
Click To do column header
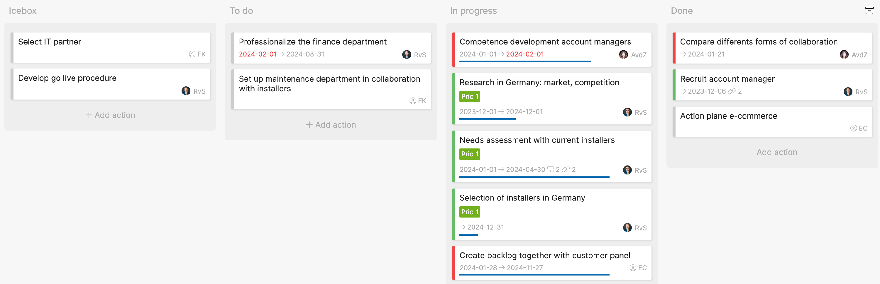click(x=241, y=11)
